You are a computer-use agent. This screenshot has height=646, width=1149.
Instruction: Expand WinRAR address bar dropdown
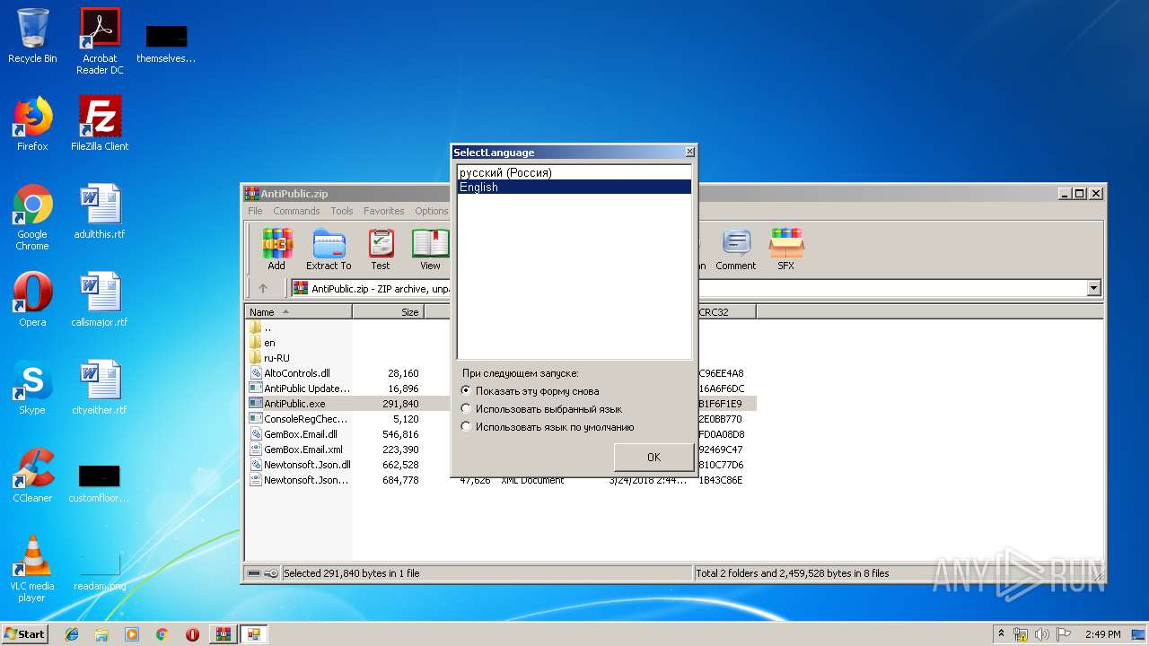[1093, 288]
